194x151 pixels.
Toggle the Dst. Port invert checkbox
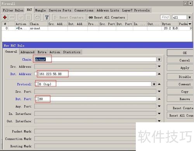36,99
